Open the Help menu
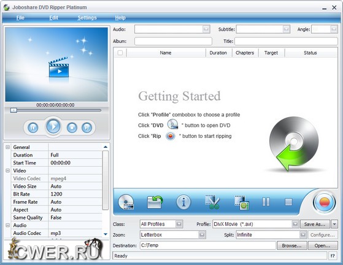 120,18
